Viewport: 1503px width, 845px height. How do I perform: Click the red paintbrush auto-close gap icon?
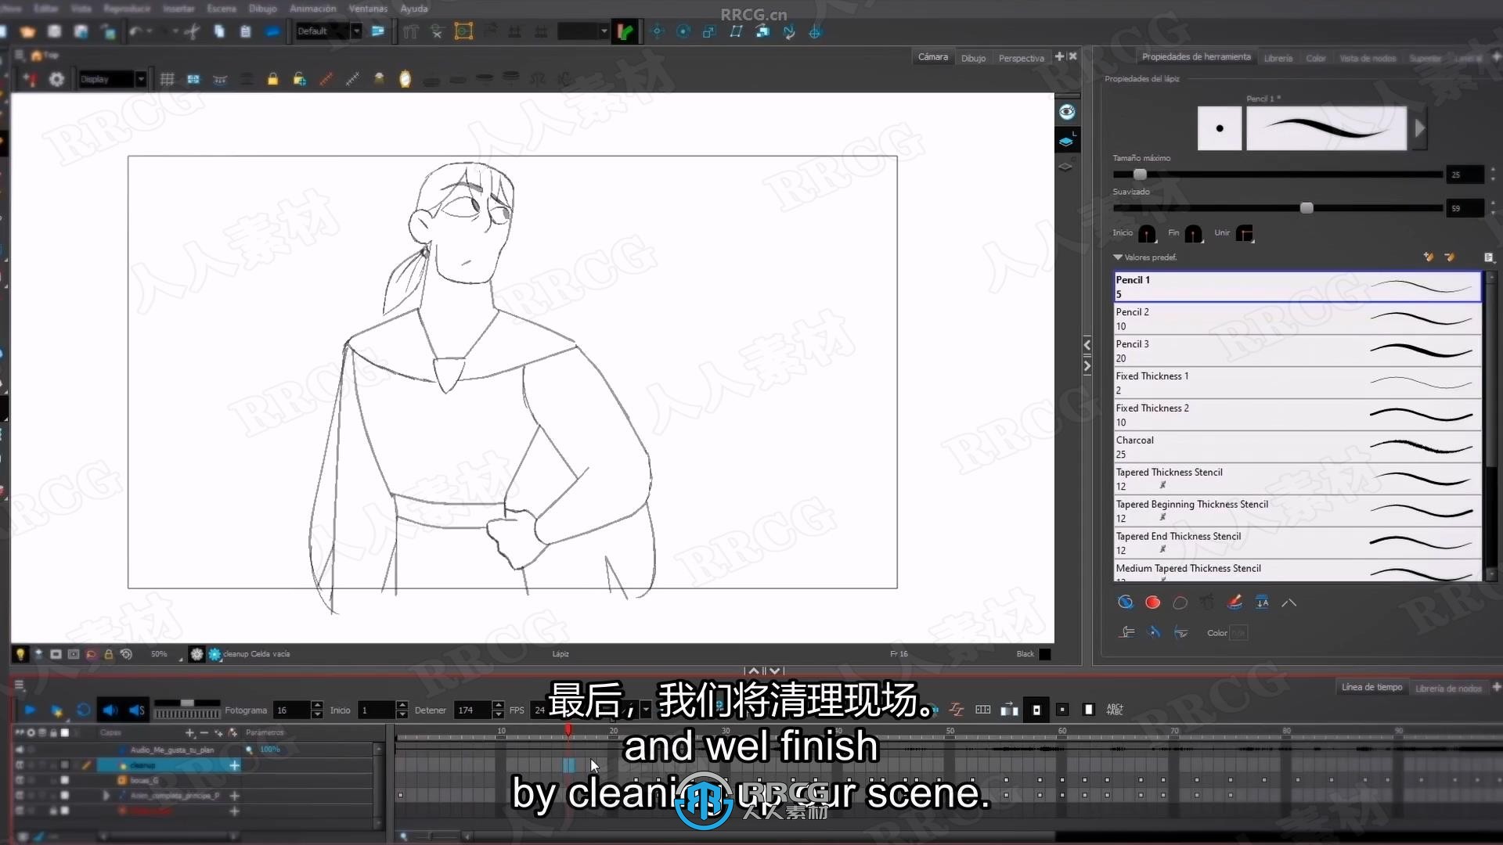(x=1234, y=602)
